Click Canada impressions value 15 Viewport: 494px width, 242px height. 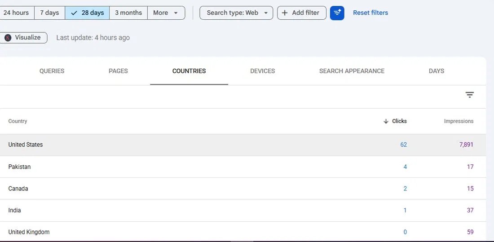tap(470, 189)
